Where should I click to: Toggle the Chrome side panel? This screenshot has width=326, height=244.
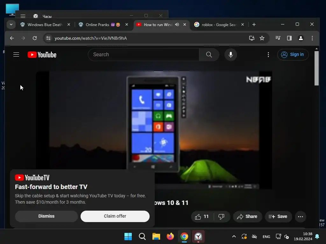[289, 38]
